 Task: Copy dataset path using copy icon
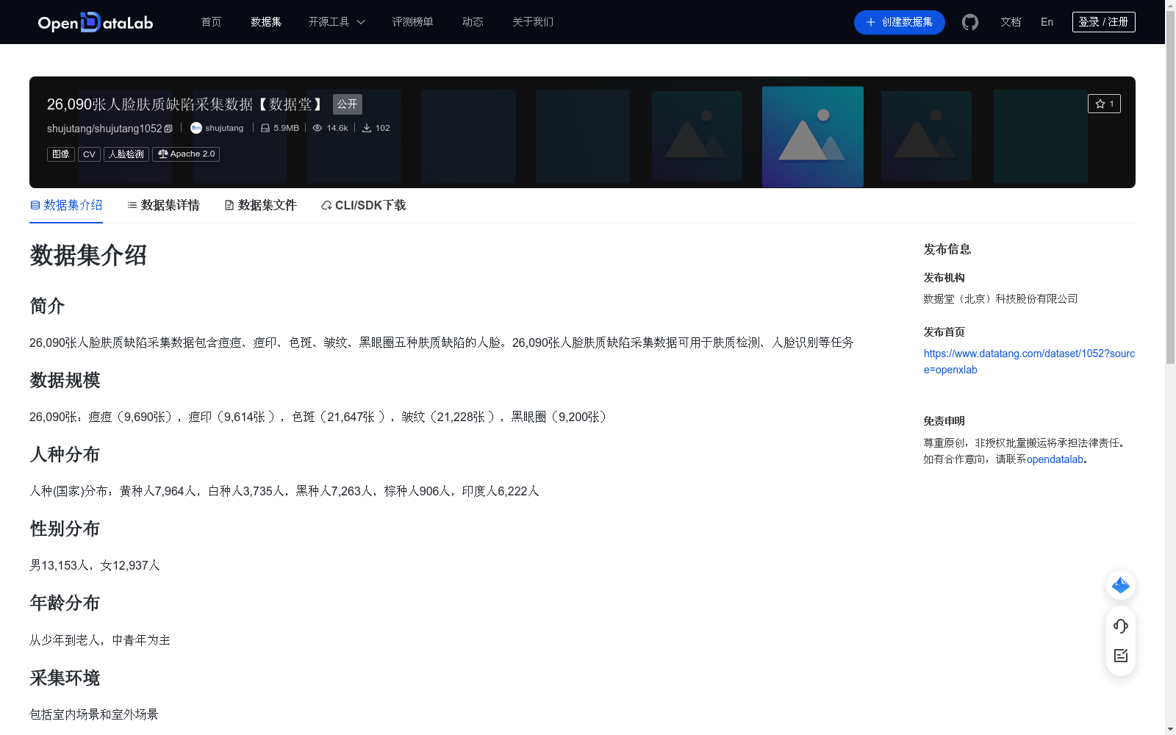(167, 128)
